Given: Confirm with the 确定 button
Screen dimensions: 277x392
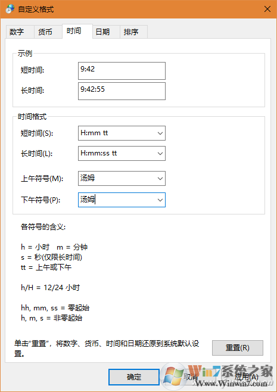Looking at the screenshot, I should pyautogui.click(x=134, y=377).
